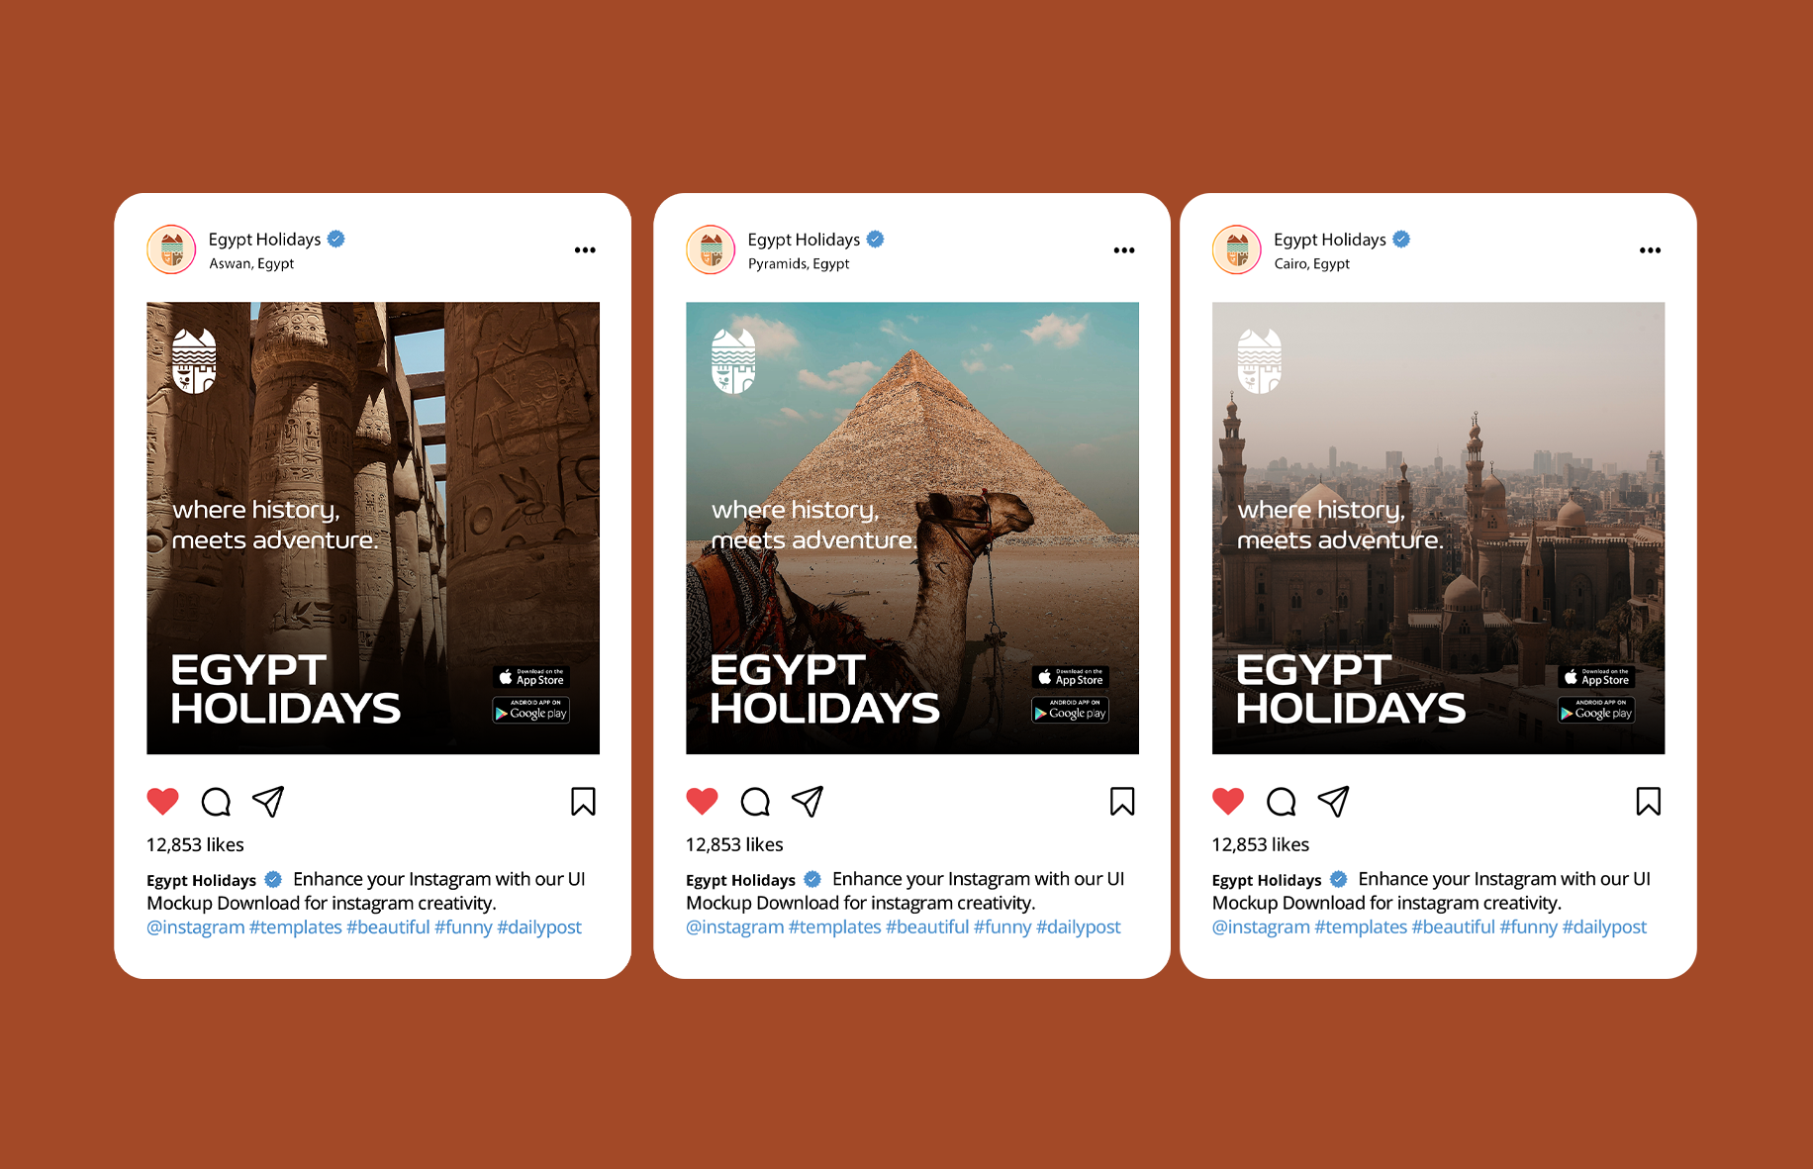This screenshot has width=1813, height=1169.
Task: Click the Google Play badge in Cairo image
Action: (x=1596, y=711)
